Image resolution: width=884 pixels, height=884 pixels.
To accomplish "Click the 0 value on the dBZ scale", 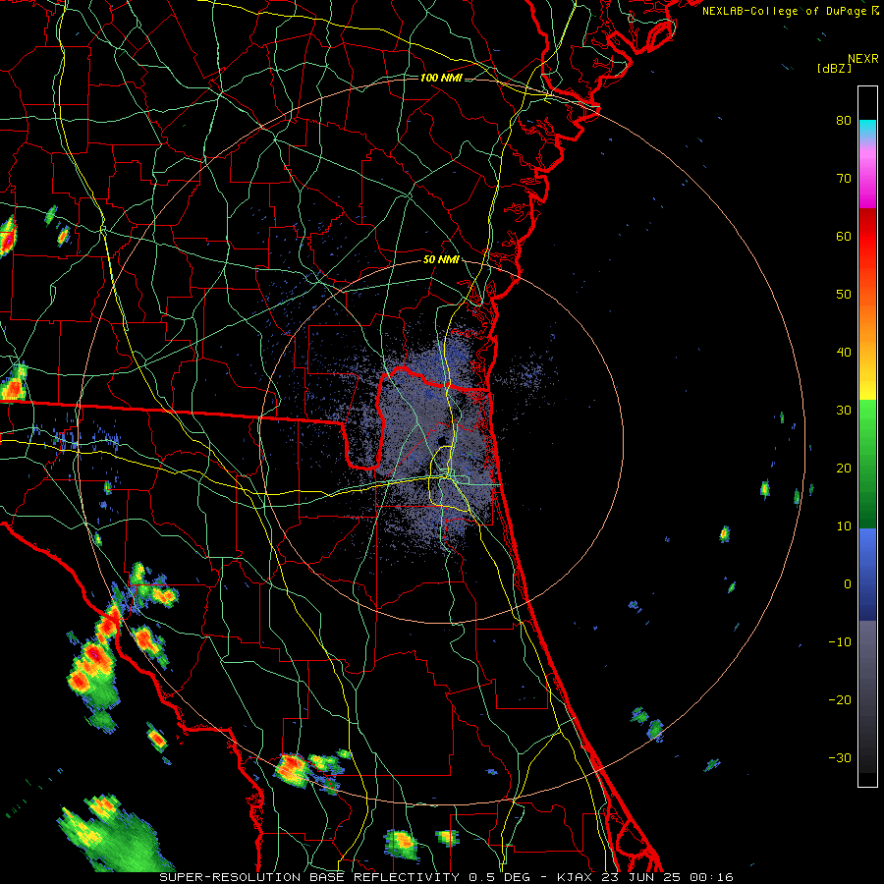I will [848, 584].
